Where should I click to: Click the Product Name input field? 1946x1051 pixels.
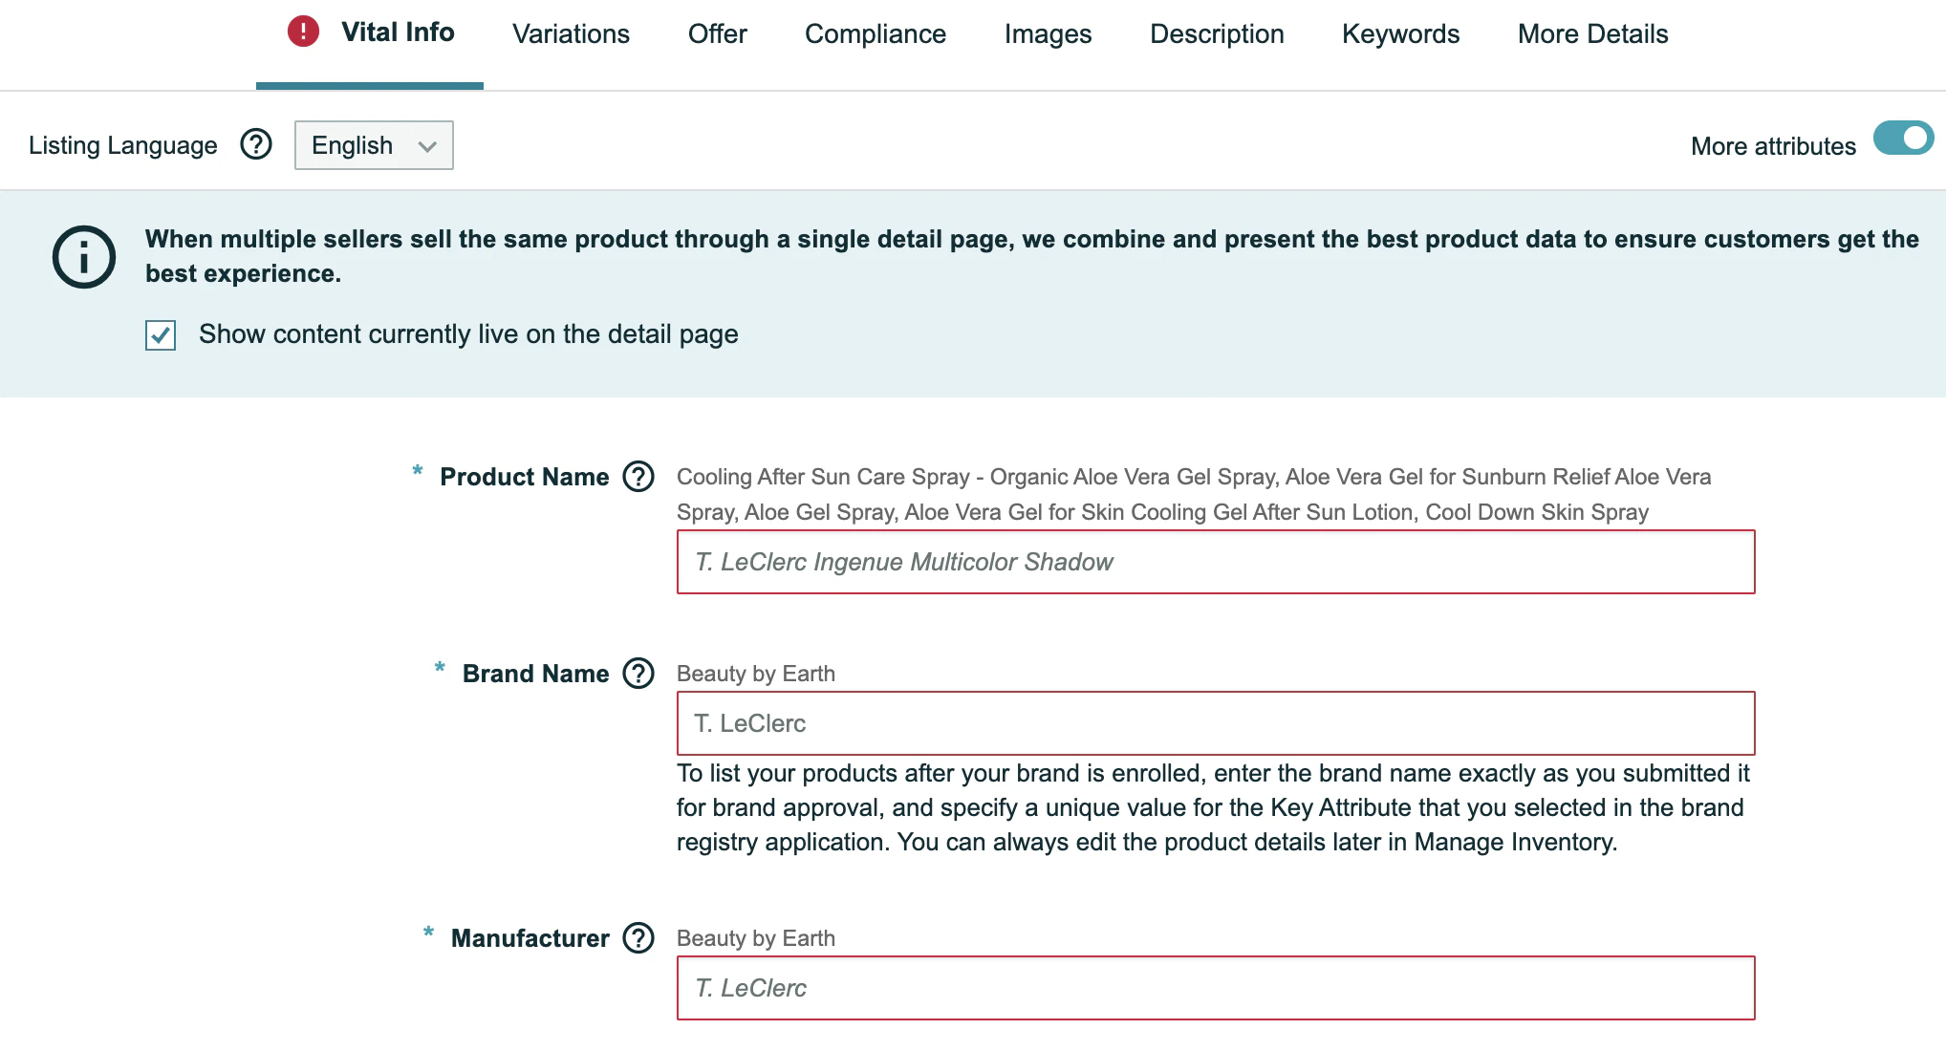(x=1216, y=562)
